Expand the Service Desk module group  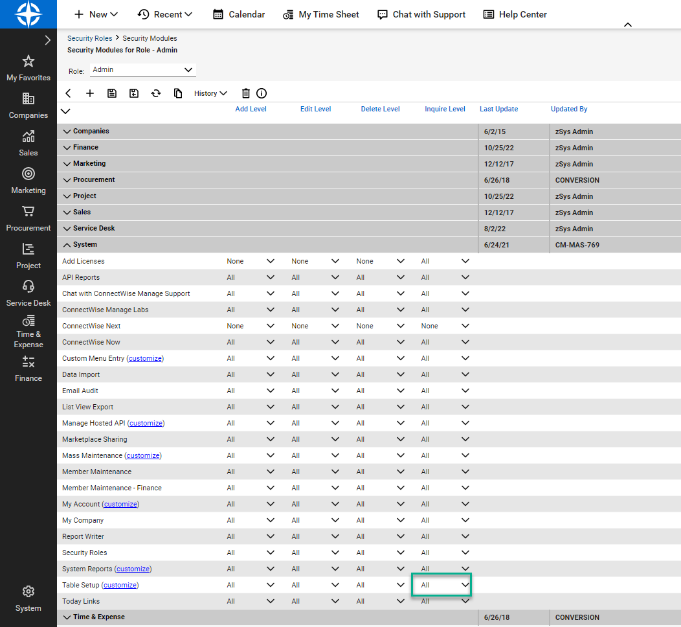pos(67,229)
